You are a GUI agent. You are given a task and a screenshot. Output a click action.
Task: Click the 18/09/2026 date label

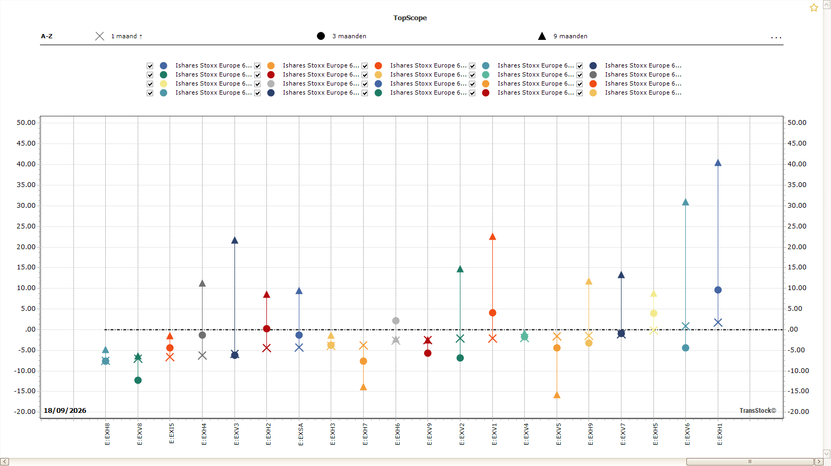point(65,411)
